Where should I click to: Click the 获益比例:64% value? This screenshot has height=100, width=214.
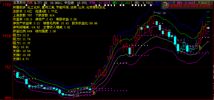[23, 31]
